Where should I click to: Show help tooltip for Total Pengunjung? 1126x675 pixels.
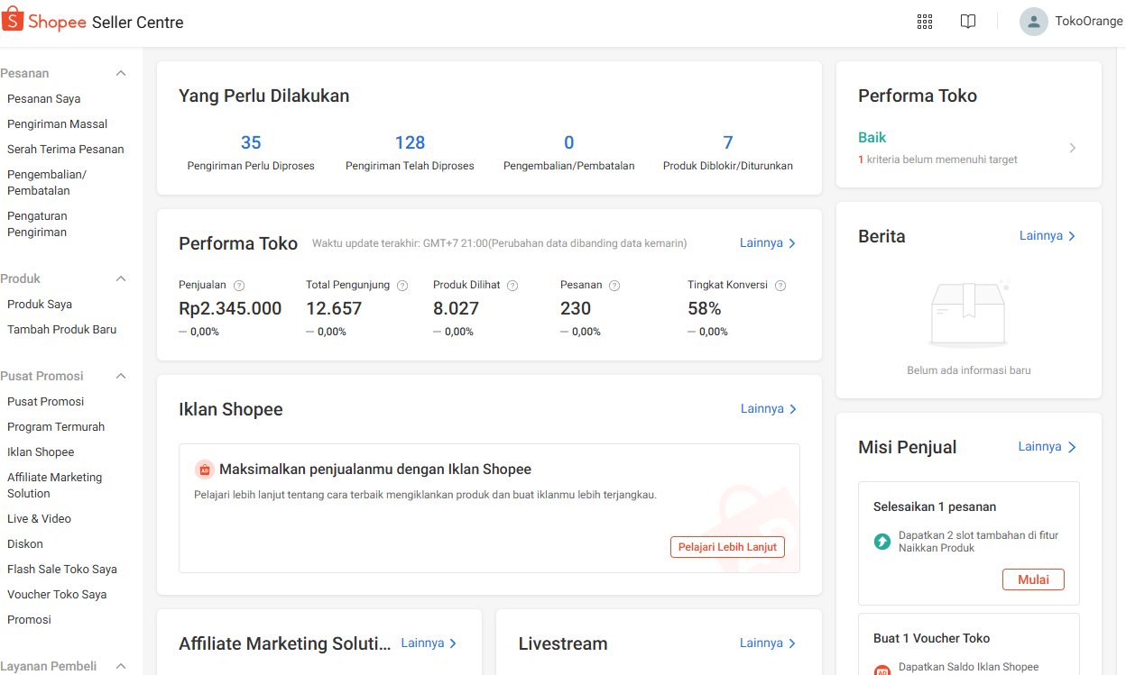402,286
